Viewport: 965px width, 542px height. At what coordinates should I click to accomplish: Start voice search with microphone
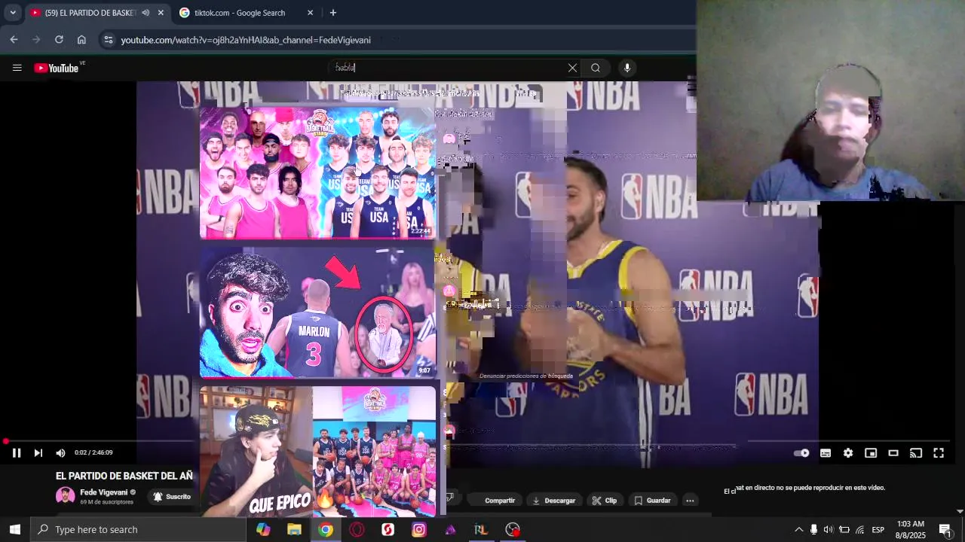coord(626,68)
